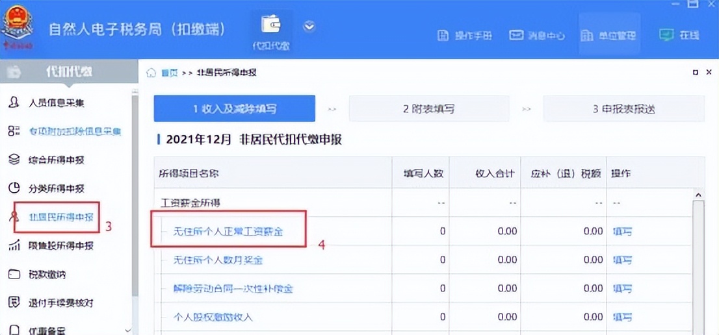Open 个人股权激励收入 item
Viewport: 719px width, 335px height.
213,317
